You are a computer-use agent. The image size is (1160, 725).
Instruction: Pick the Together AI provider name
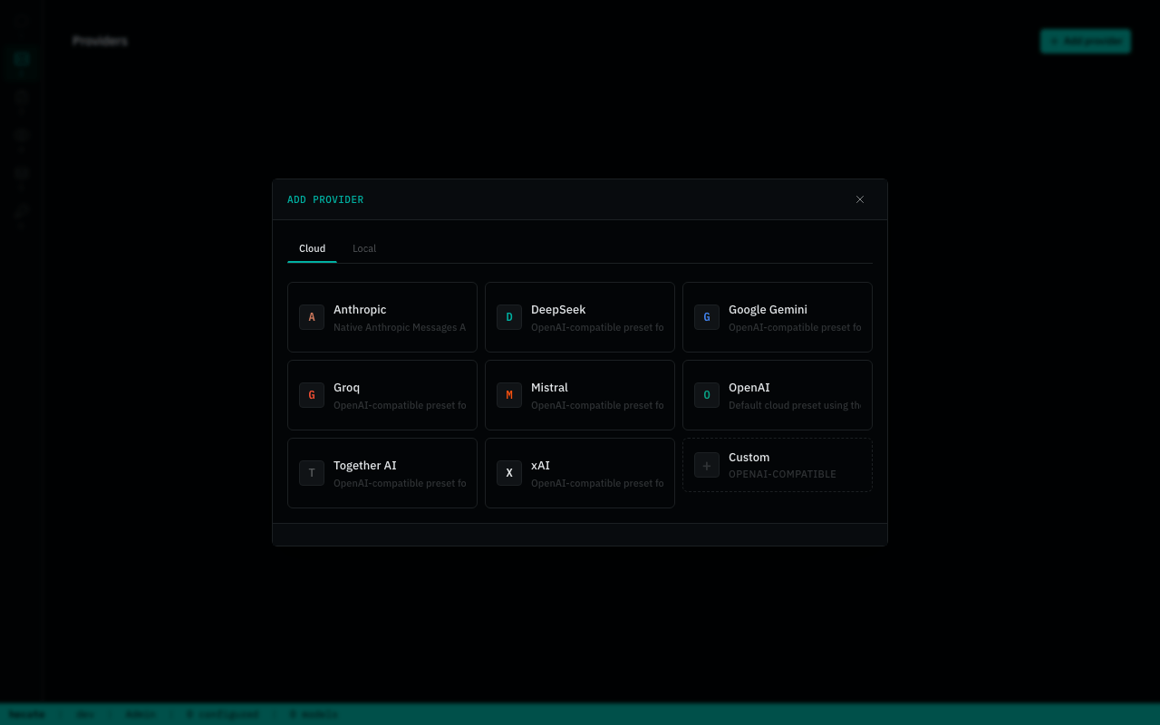tap(365, 466)
